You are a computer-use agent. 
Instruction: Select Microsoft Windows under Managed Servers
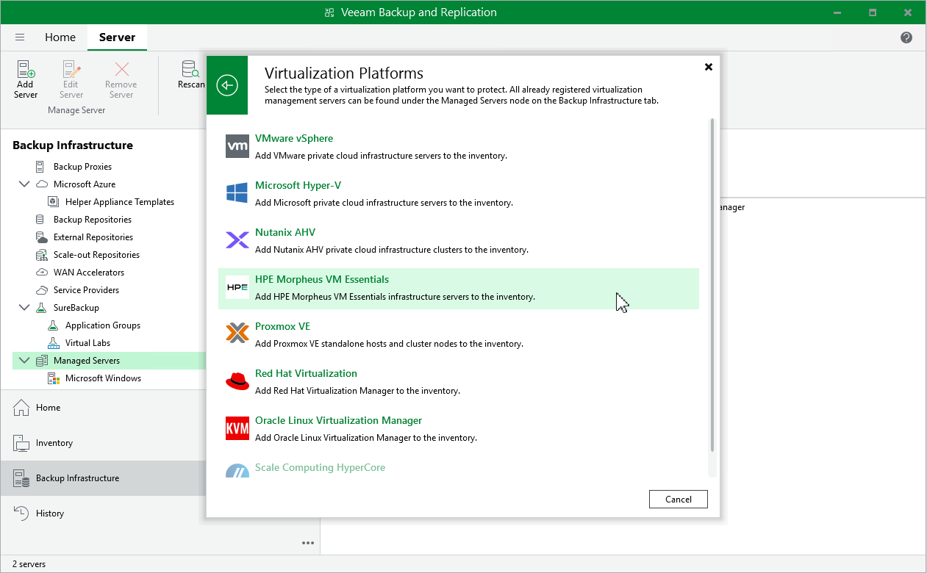click(103, 378)
